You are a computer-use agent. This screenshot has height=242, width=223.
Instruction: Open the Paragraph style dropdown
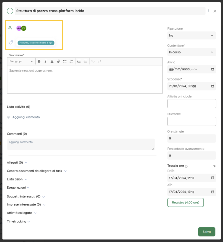(21, 61)
